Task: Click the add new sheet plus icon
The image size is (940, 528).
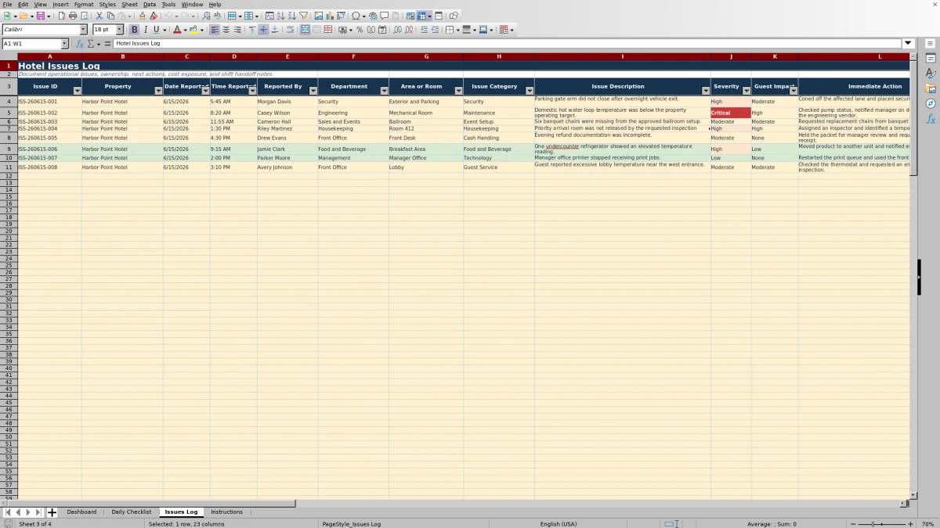Action: pos(52,512)
